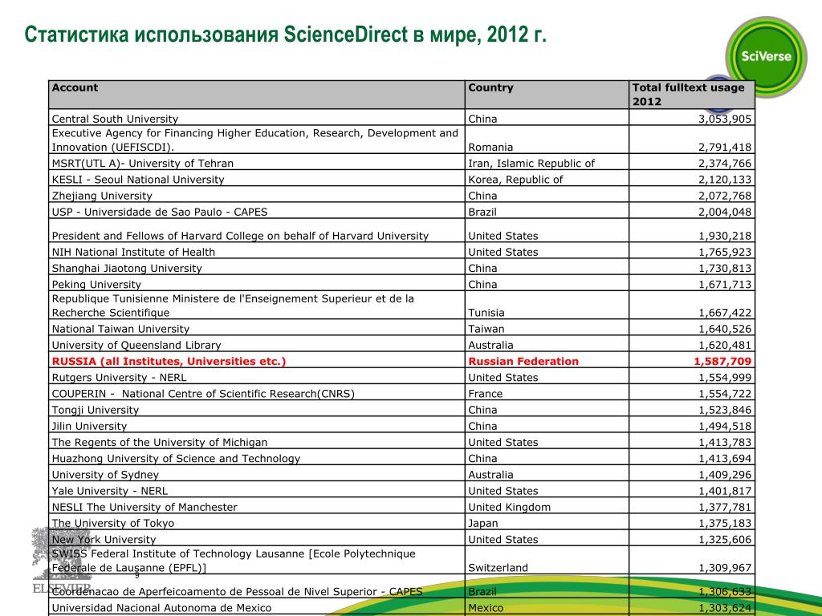Click the red 'Russian Federation' cell
The image size is (822, 616).
pos(547,360)
